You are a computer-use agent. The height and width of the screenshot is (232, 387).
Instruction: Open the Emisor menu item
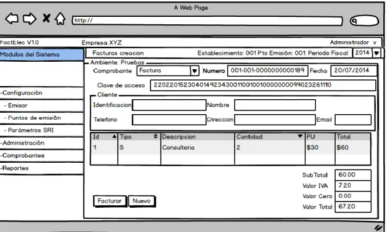(41, 105)
